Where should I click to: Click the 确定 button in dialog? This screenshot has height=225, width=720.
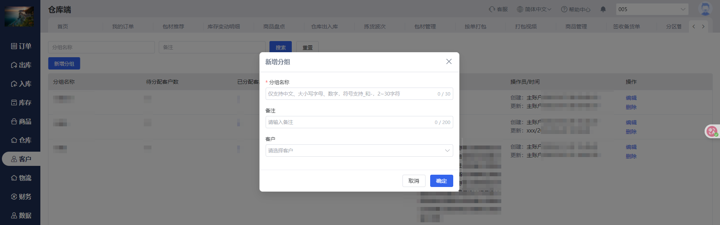(441, 181)
